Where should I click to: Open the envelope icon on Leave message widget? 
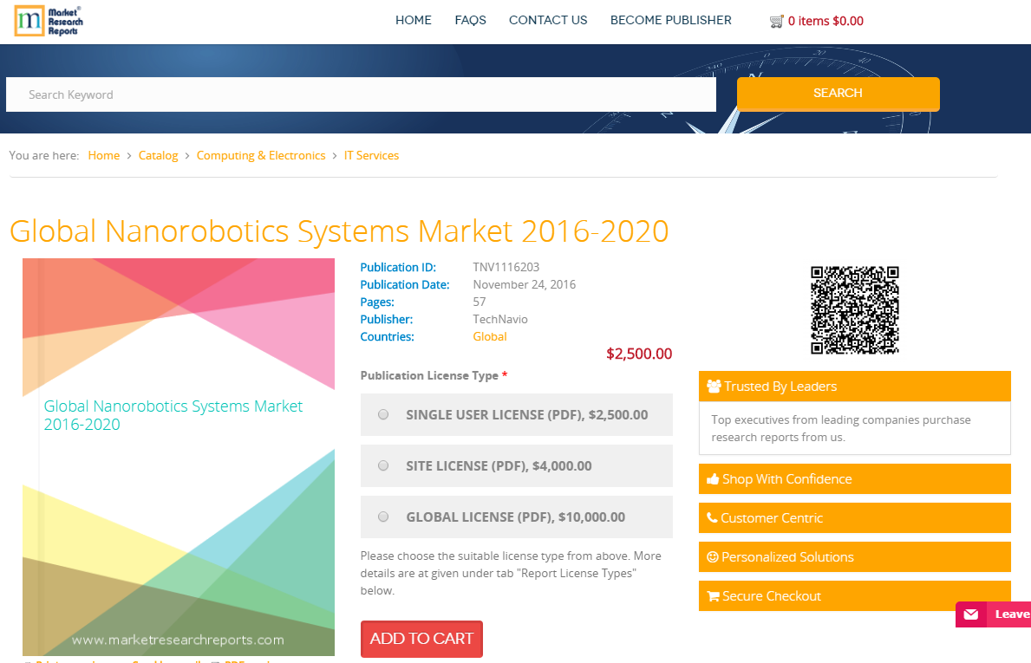(969, 614)
